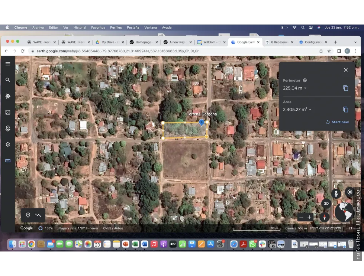The width and height of the screenshot is (364, 276).
Task: Open the Google Earth hamburger menu
Action: (x=8, y=64)
